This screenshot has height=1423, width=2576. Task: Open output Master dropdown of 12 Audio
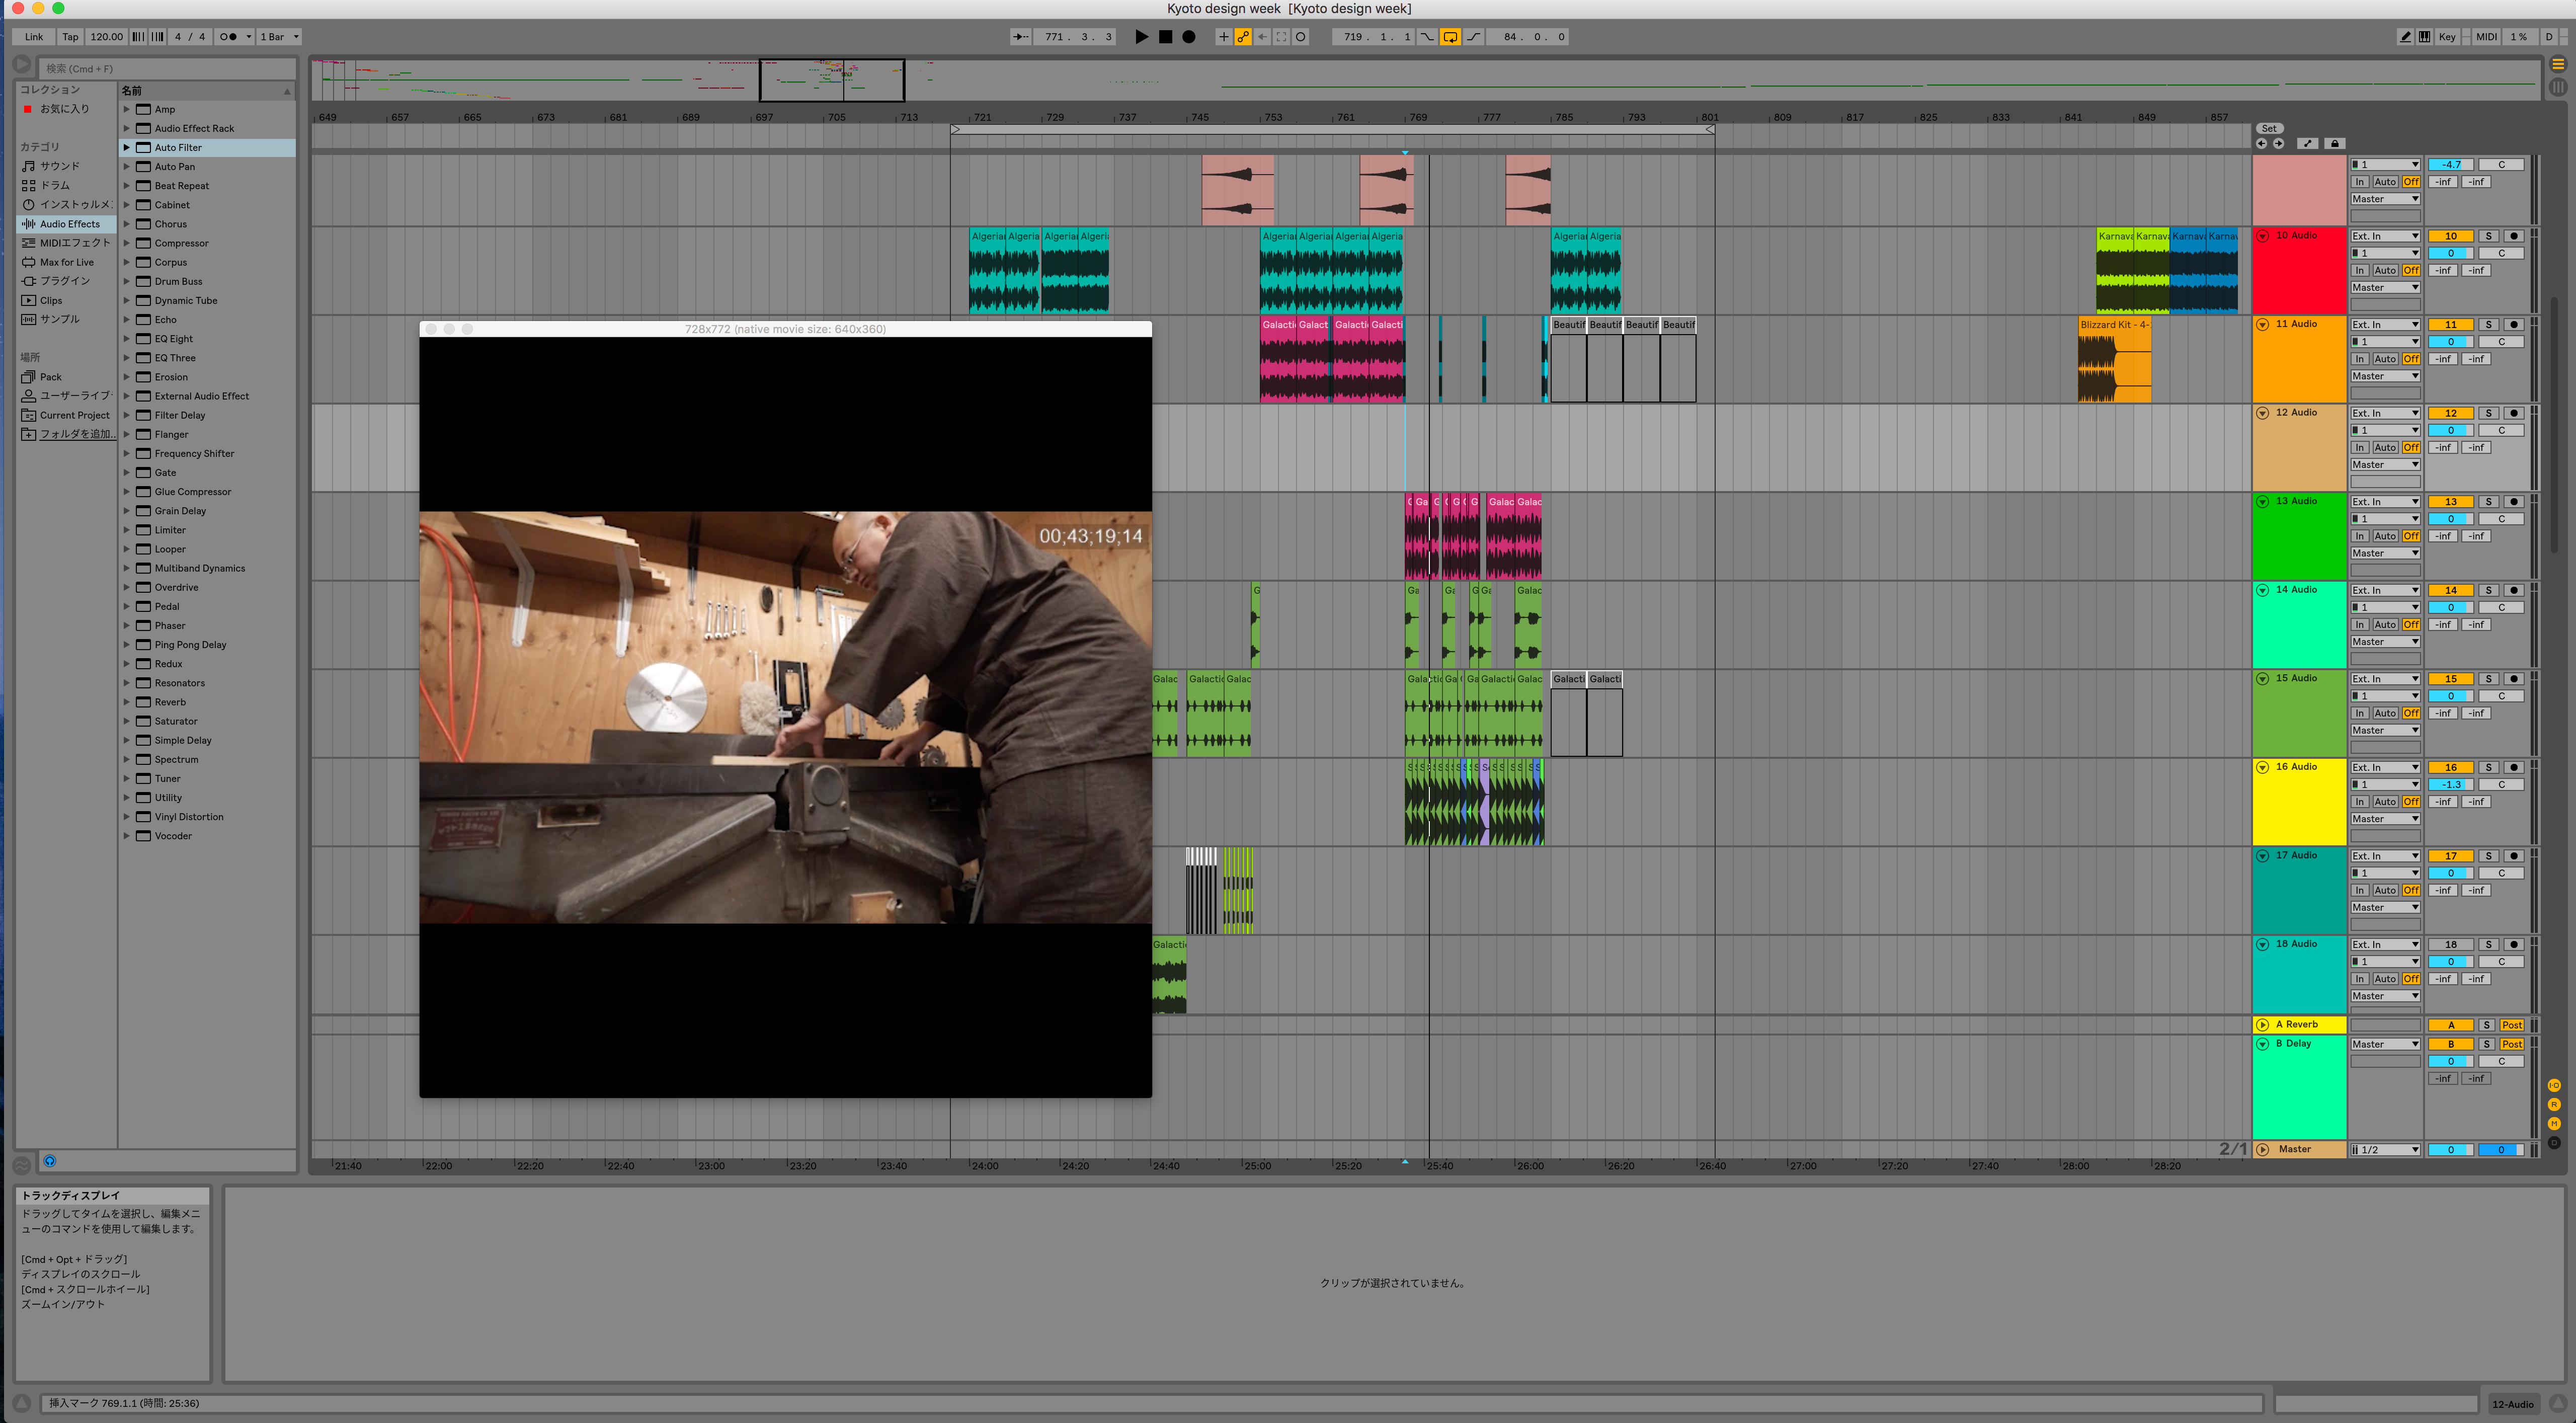[2385, 465]
